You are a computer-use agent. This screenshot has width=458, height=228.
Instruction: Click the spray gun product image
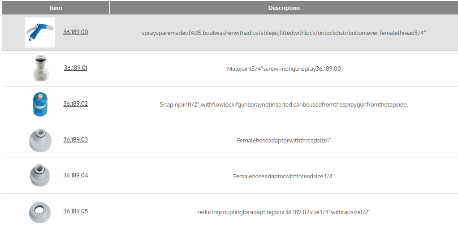pos(40,32)
